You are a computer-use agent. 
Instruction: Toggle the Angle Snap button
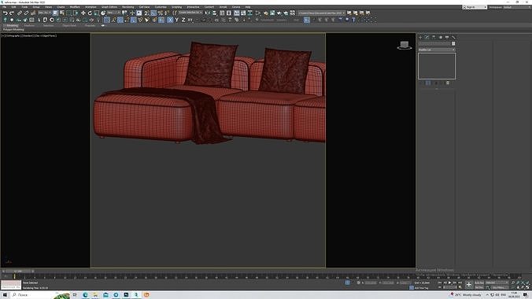pyautogui.click(x=153, y=13)
